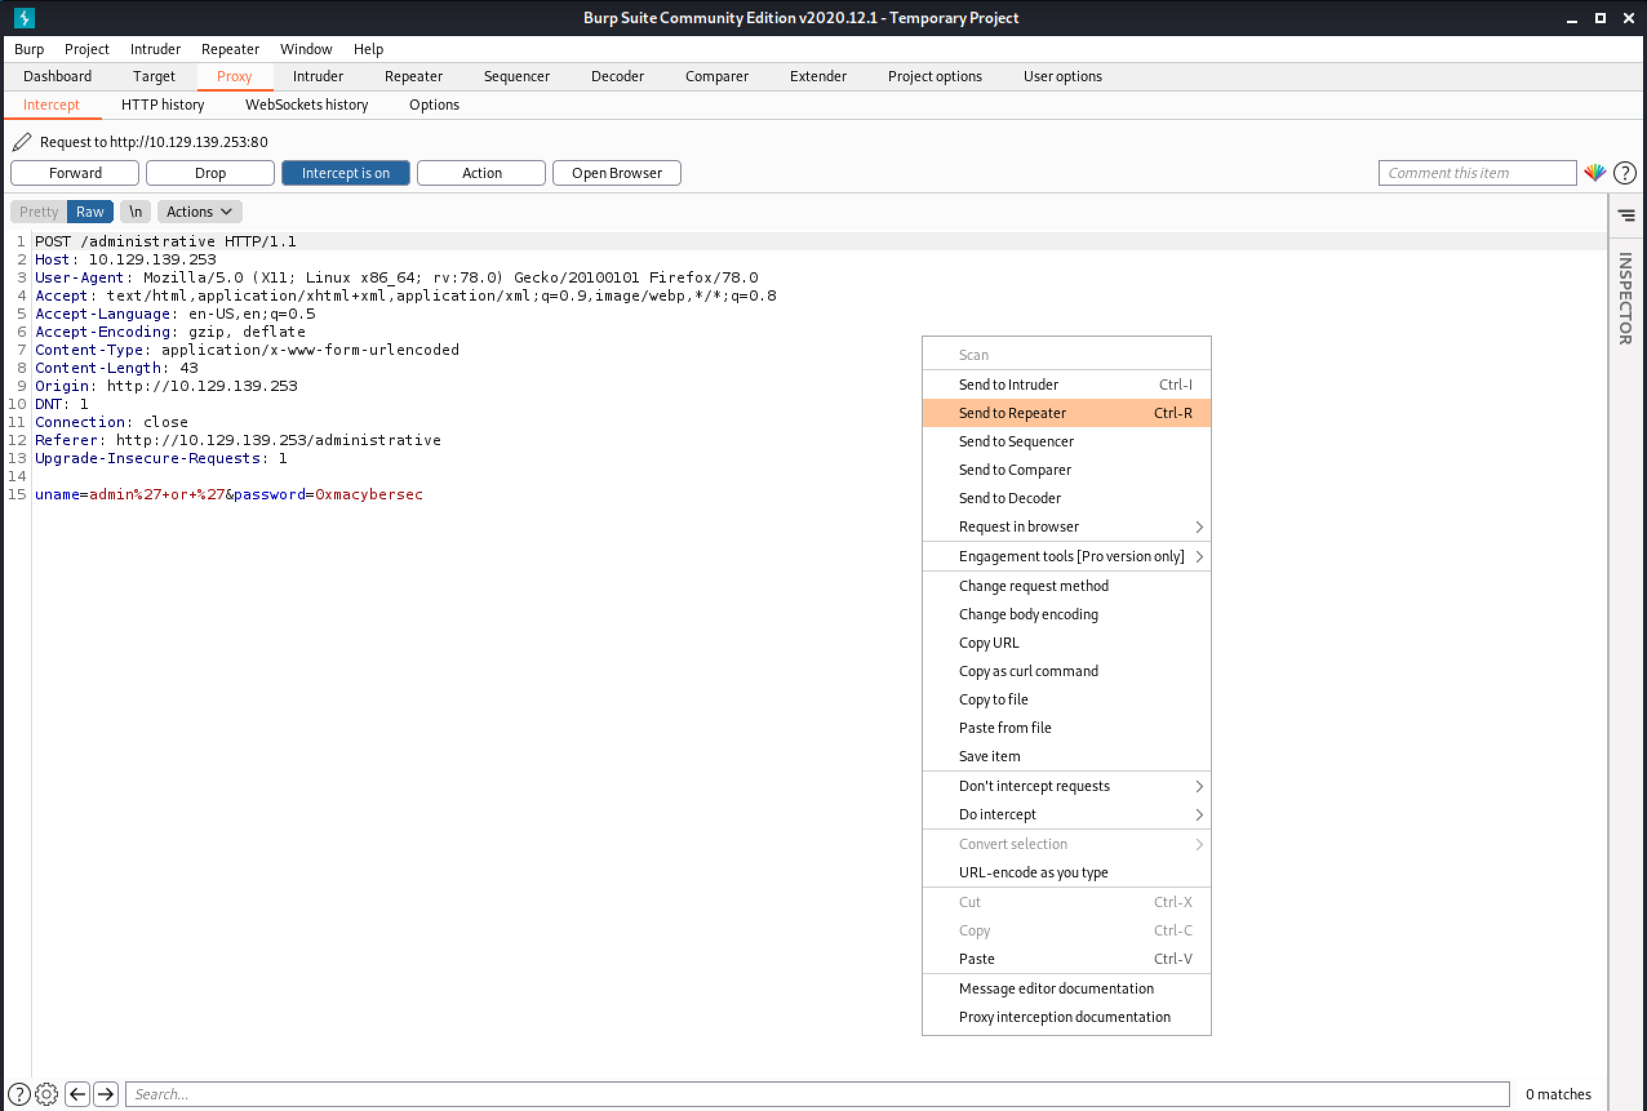Expand Don't intercept requests submenu
1647x1111 pixels.
1067,786
